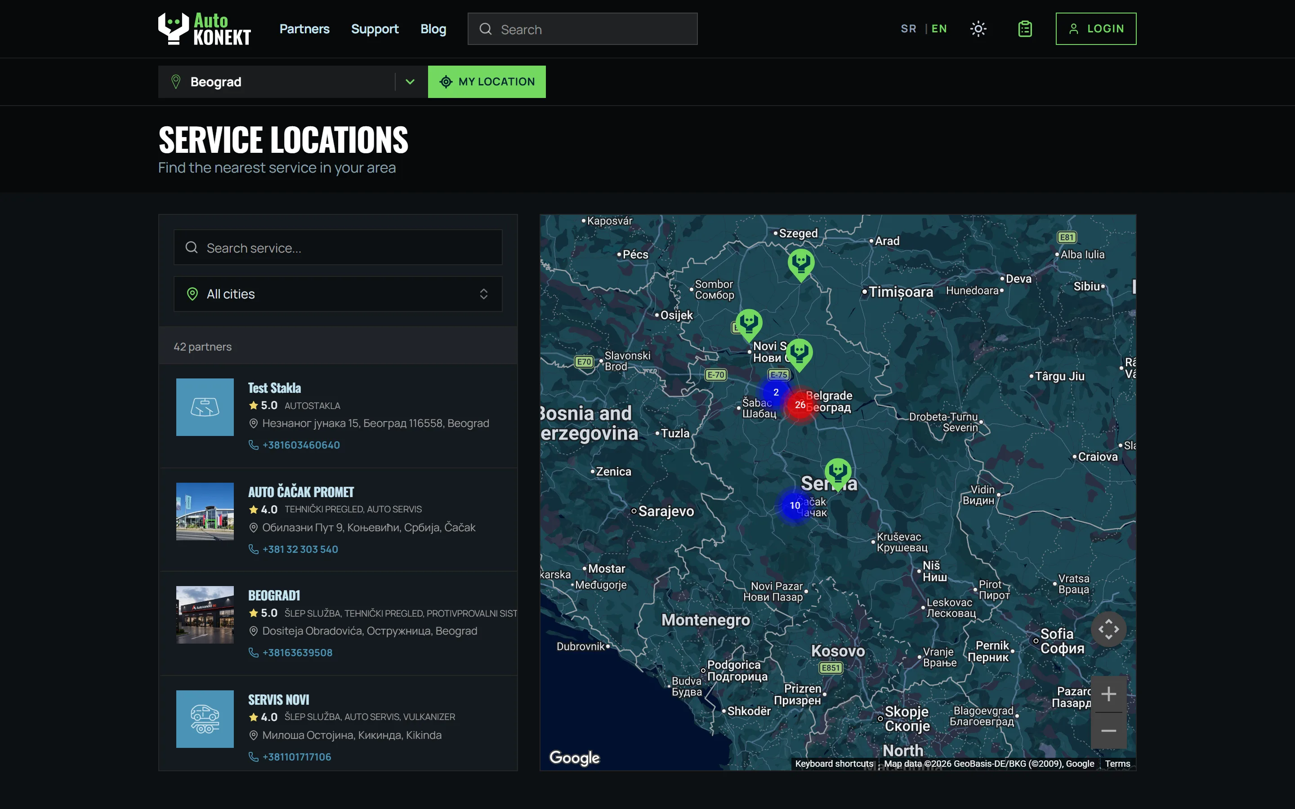The image size is (1295, 809).
Task: Open AUTO ČAČAK PROMET listing
Action: 301,492
